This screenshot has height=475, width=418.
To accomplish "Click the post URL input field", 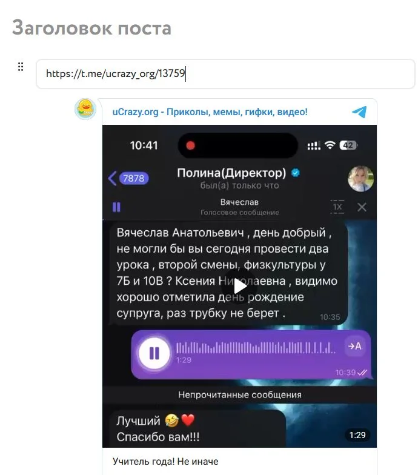I will (x=225, y=74).
